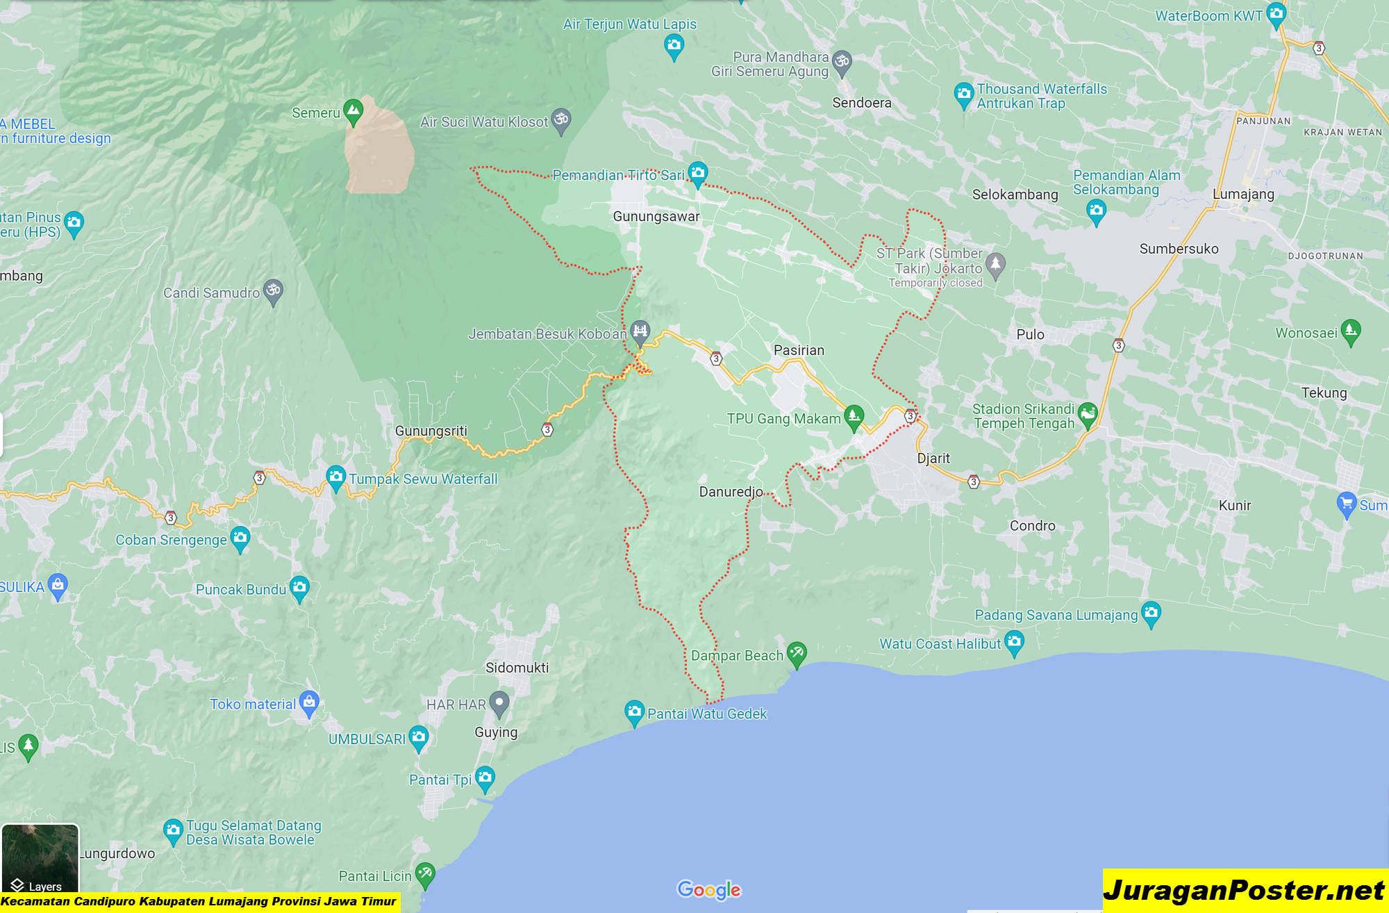1389x913 pixels.
Task: Click the Djarit place label
Action: pyautogui.click(x=933, y=459)
